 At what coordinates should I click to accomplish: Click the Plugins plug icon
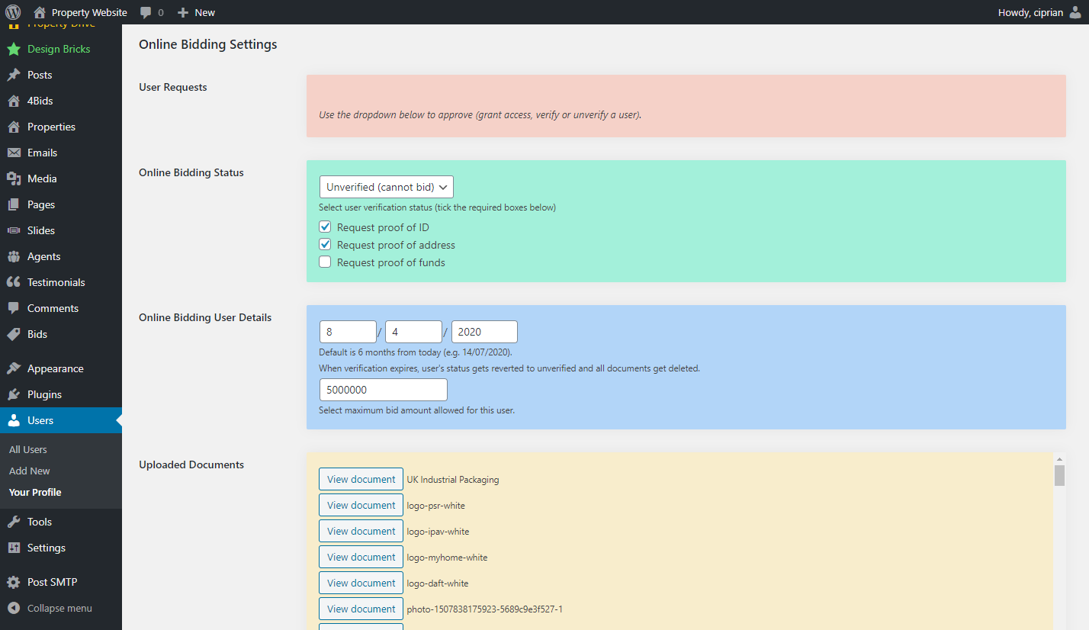click(14, 394)
